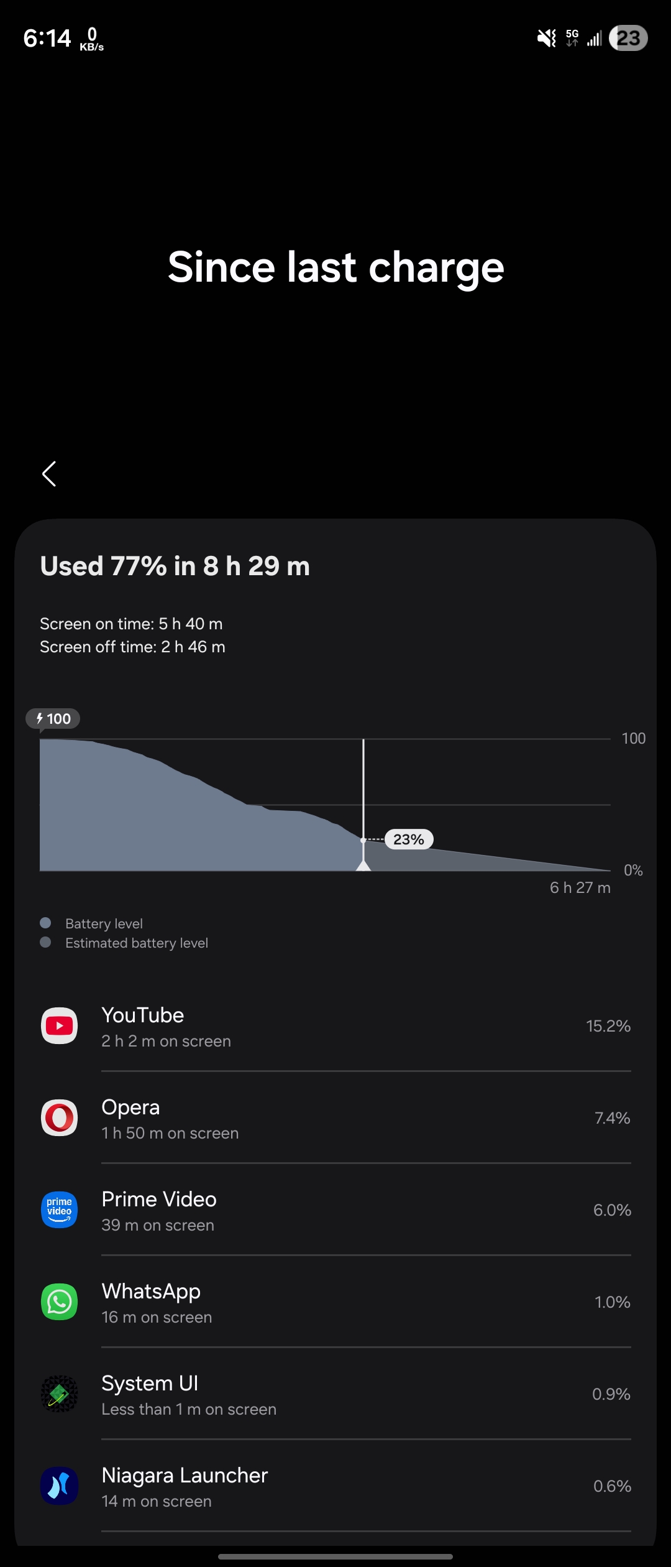Open Niagara Launcher usage details

pos(335,1486)
